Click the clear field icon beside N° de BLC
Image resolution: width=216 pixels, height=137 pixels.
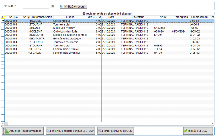[x=53, y=6]
